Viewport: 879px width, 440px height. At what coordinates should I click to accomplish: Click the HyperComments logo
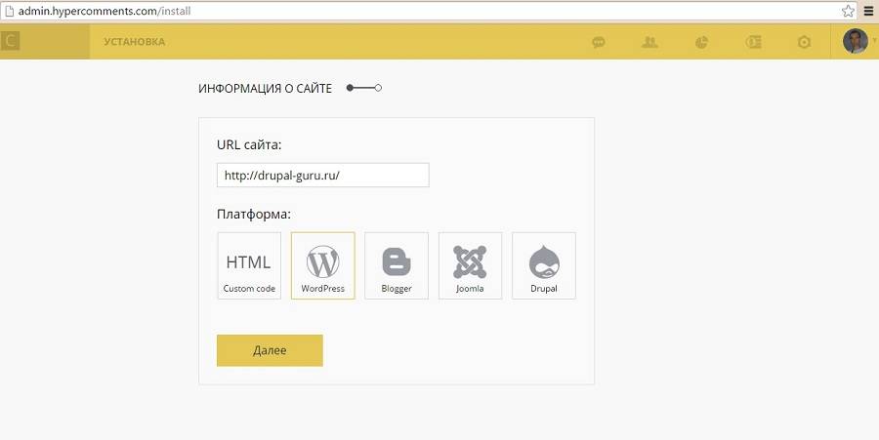(10, 41)
